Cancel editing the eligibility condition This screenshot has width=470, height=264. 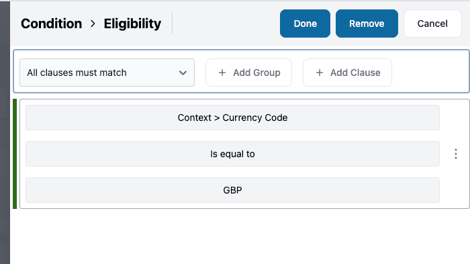(432, 24)
